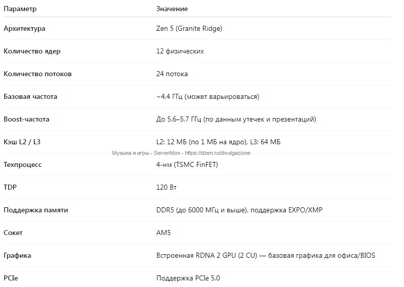Click the Значение column header
404x287 pixels.
coord(172,9)
